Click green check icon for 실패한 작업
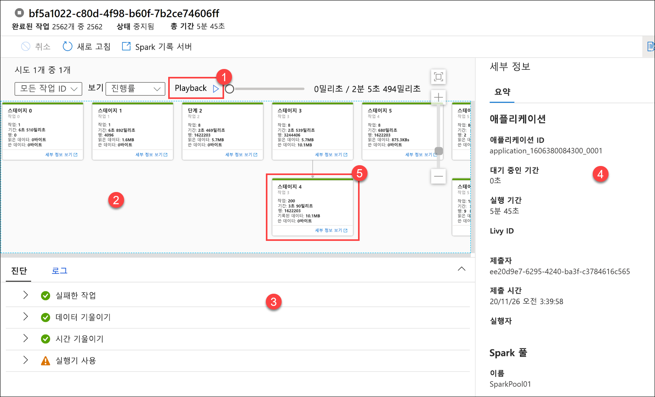The image size is (655, 397). 46,296
